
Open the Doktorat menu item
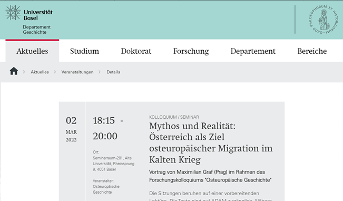136,51
